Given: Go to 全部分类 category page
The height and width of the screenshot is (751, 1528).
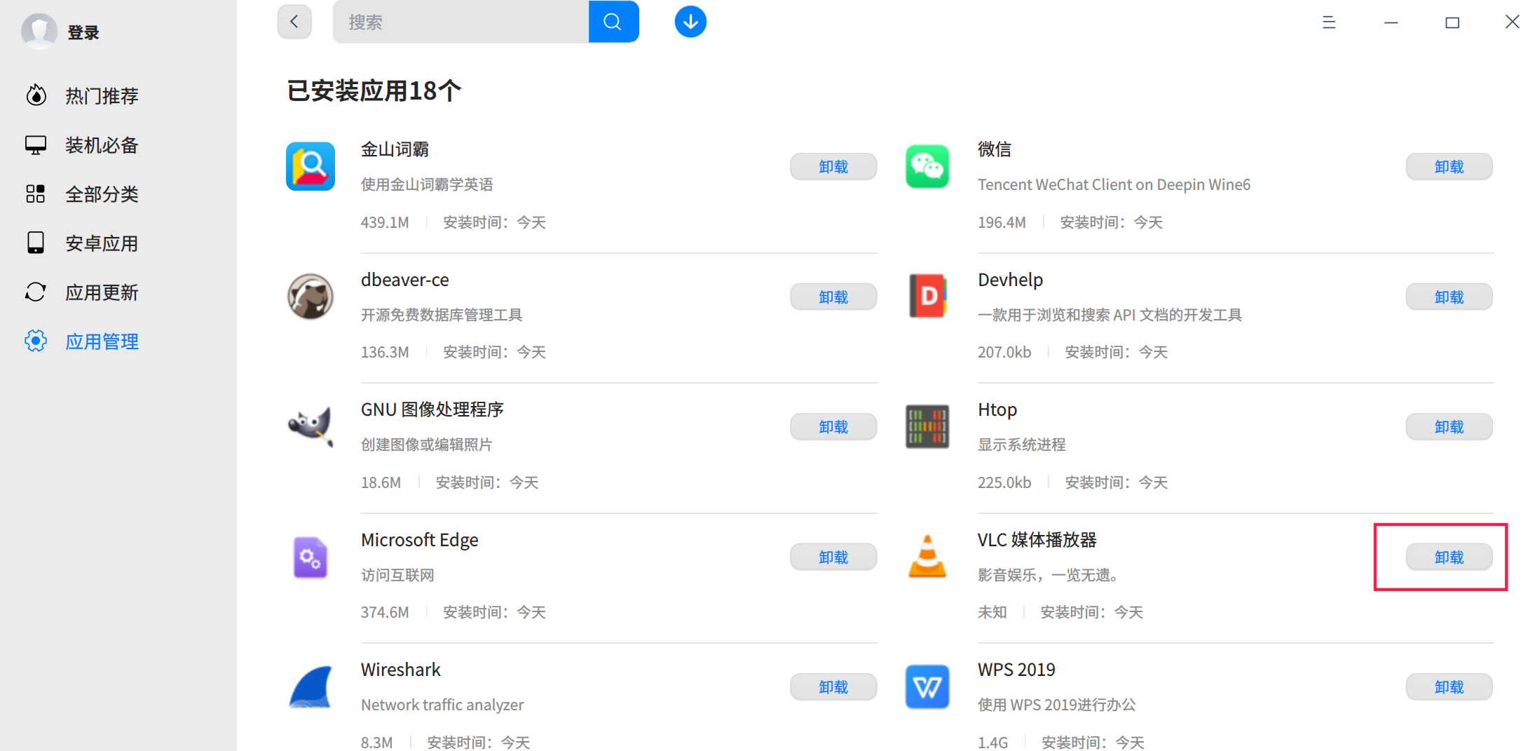Looking at the screenshot, I should (x=102, y=194).
